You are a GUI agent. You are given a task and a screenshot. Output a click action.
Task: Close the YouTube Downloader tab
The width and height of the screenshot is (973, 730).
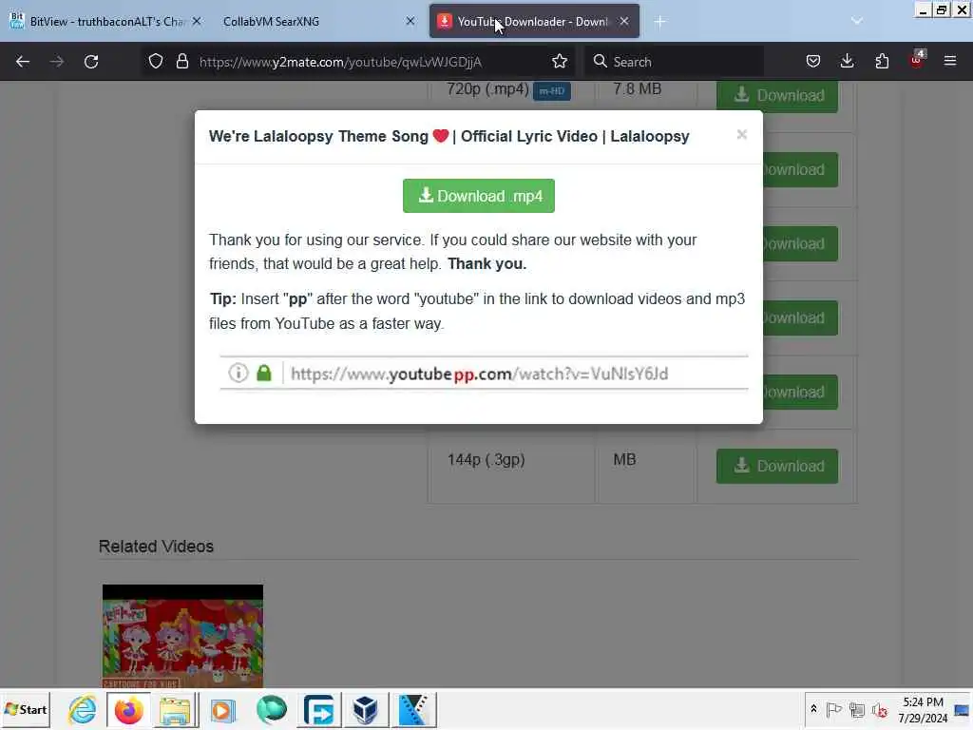tap(624, 22)
